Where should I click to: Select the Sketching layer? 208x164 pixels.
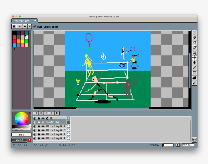(x=55, y=122)
